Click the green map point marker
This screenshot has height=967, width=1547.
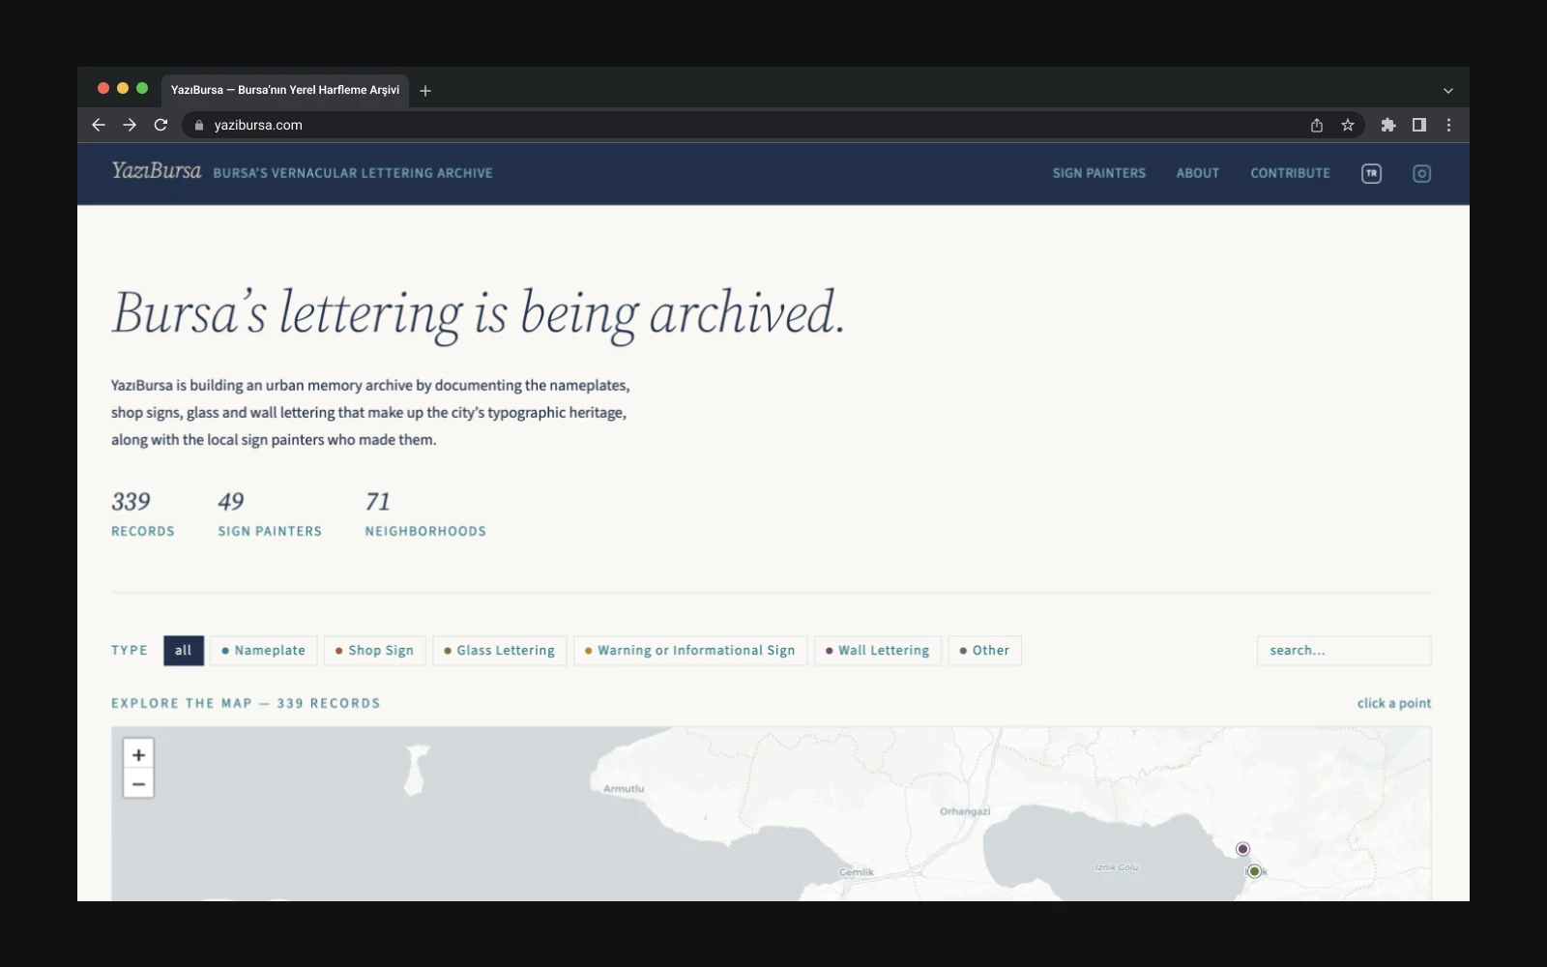pyautogui.click(x=1254, y=871)
